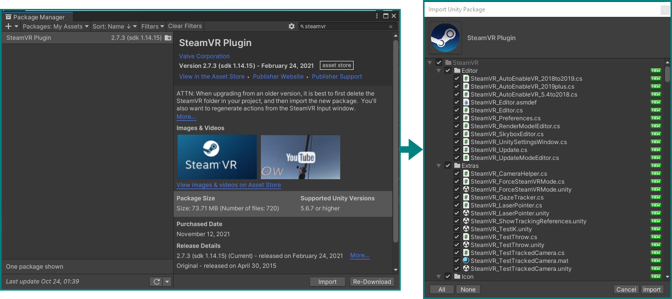The height and width of the screenshot is (299, 672).
Task: Collapse the SteamVR root folder
Action: click(430, 63)
